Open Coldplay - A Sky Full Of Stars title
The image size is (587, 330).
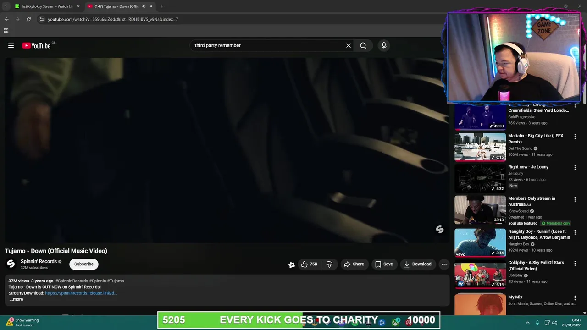point(536,265)
